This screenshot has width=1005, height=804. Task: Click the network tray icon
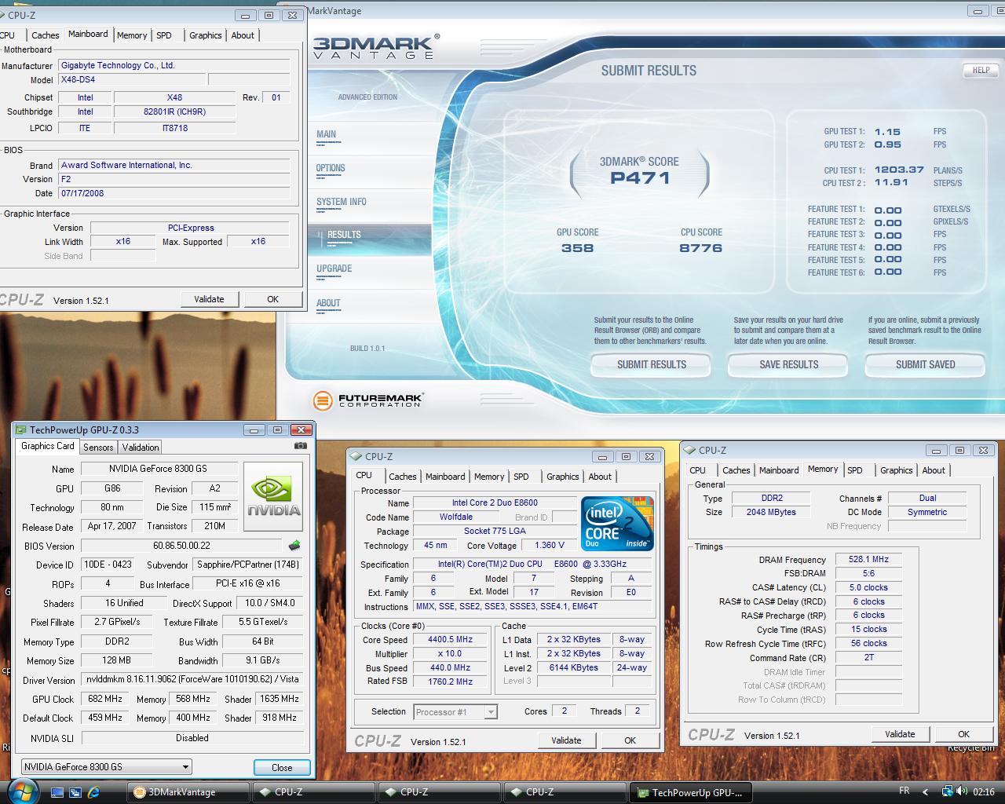click(948, 791)
